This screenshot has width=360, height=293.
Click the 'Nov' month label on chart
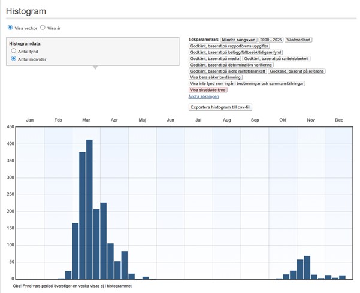(x=311, y=120)
